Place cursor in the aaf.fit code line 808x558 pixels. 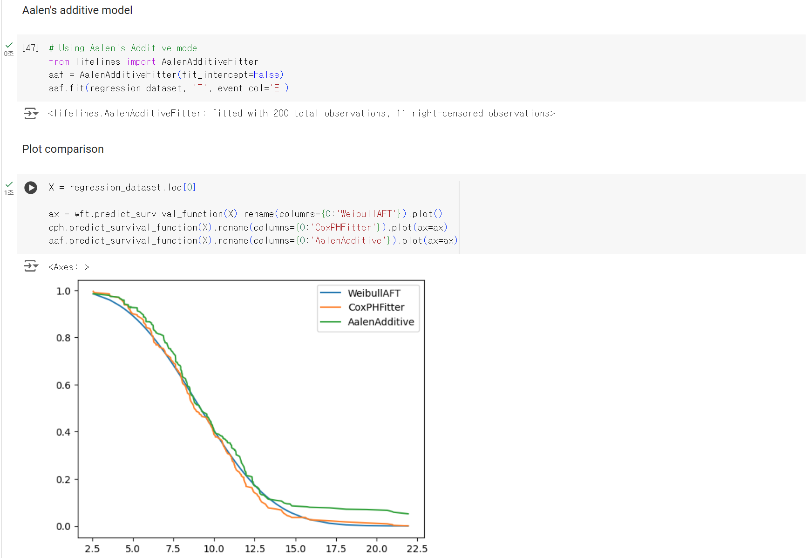pos(169,88)
